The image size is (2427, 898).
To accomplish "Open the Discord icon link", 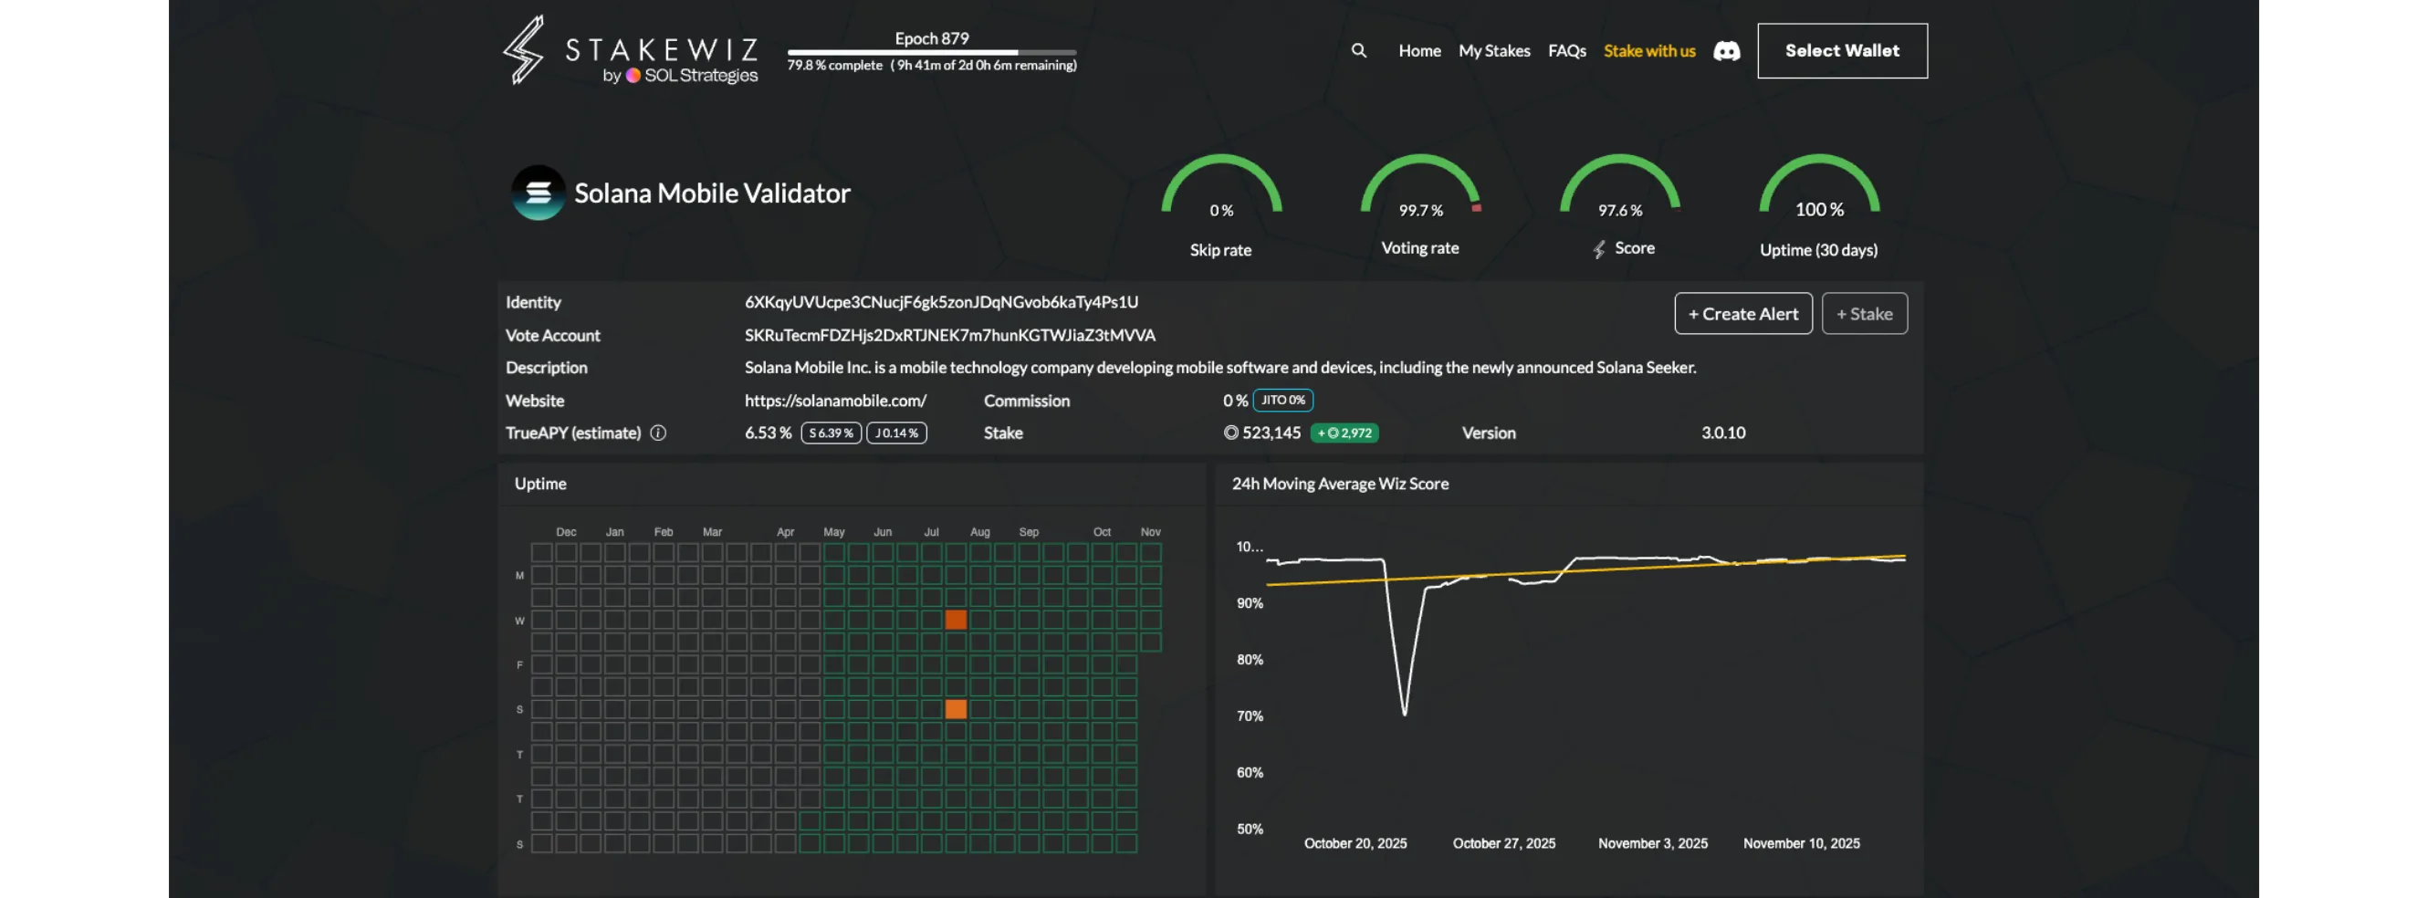I will tap(1726, 51).
